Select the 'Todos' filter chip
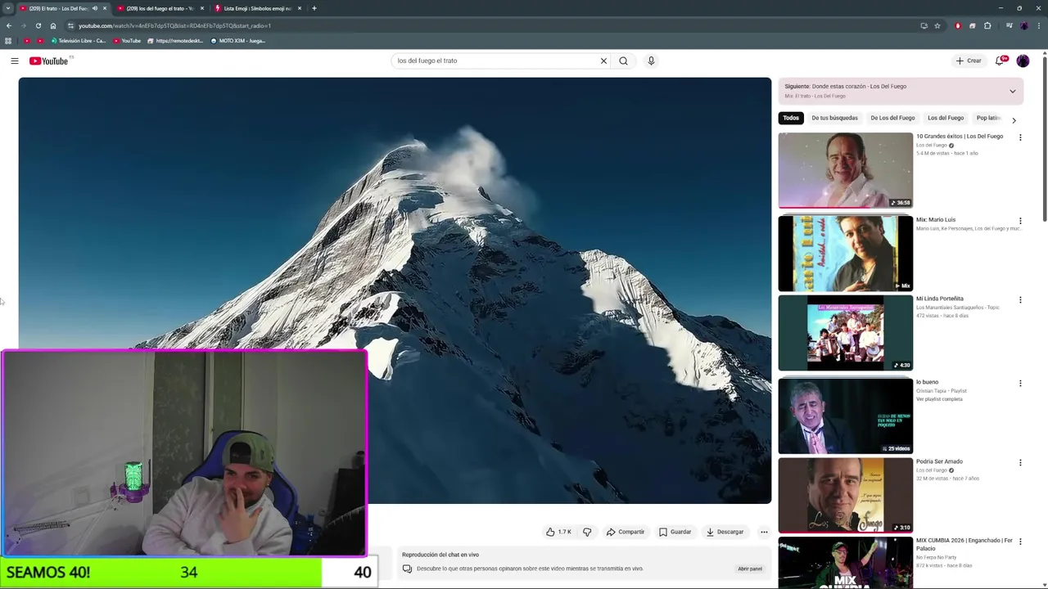The width and height of the screenshot is (1048, 589). 791,118
